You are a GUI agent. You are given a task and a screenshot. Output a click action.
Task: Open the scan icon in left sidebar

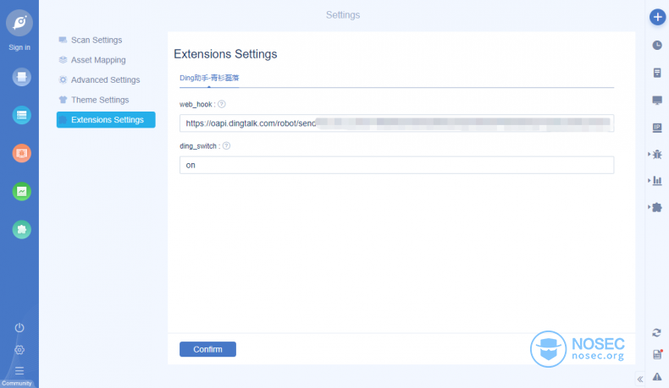click(x=21, y=77)
